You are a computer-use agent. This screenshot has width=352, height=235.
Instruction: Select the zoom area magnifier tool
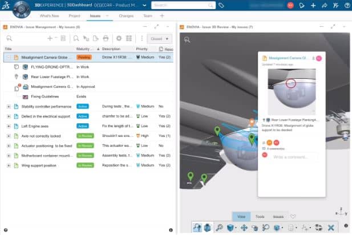tap(266, 228)
